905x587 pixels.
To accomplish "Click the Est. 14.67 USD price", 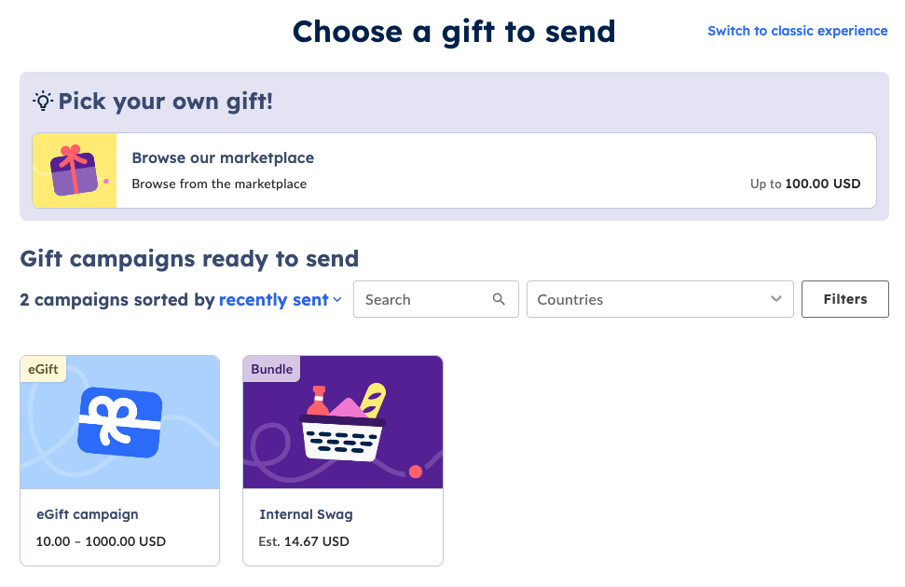I will [x=304, y=541].
